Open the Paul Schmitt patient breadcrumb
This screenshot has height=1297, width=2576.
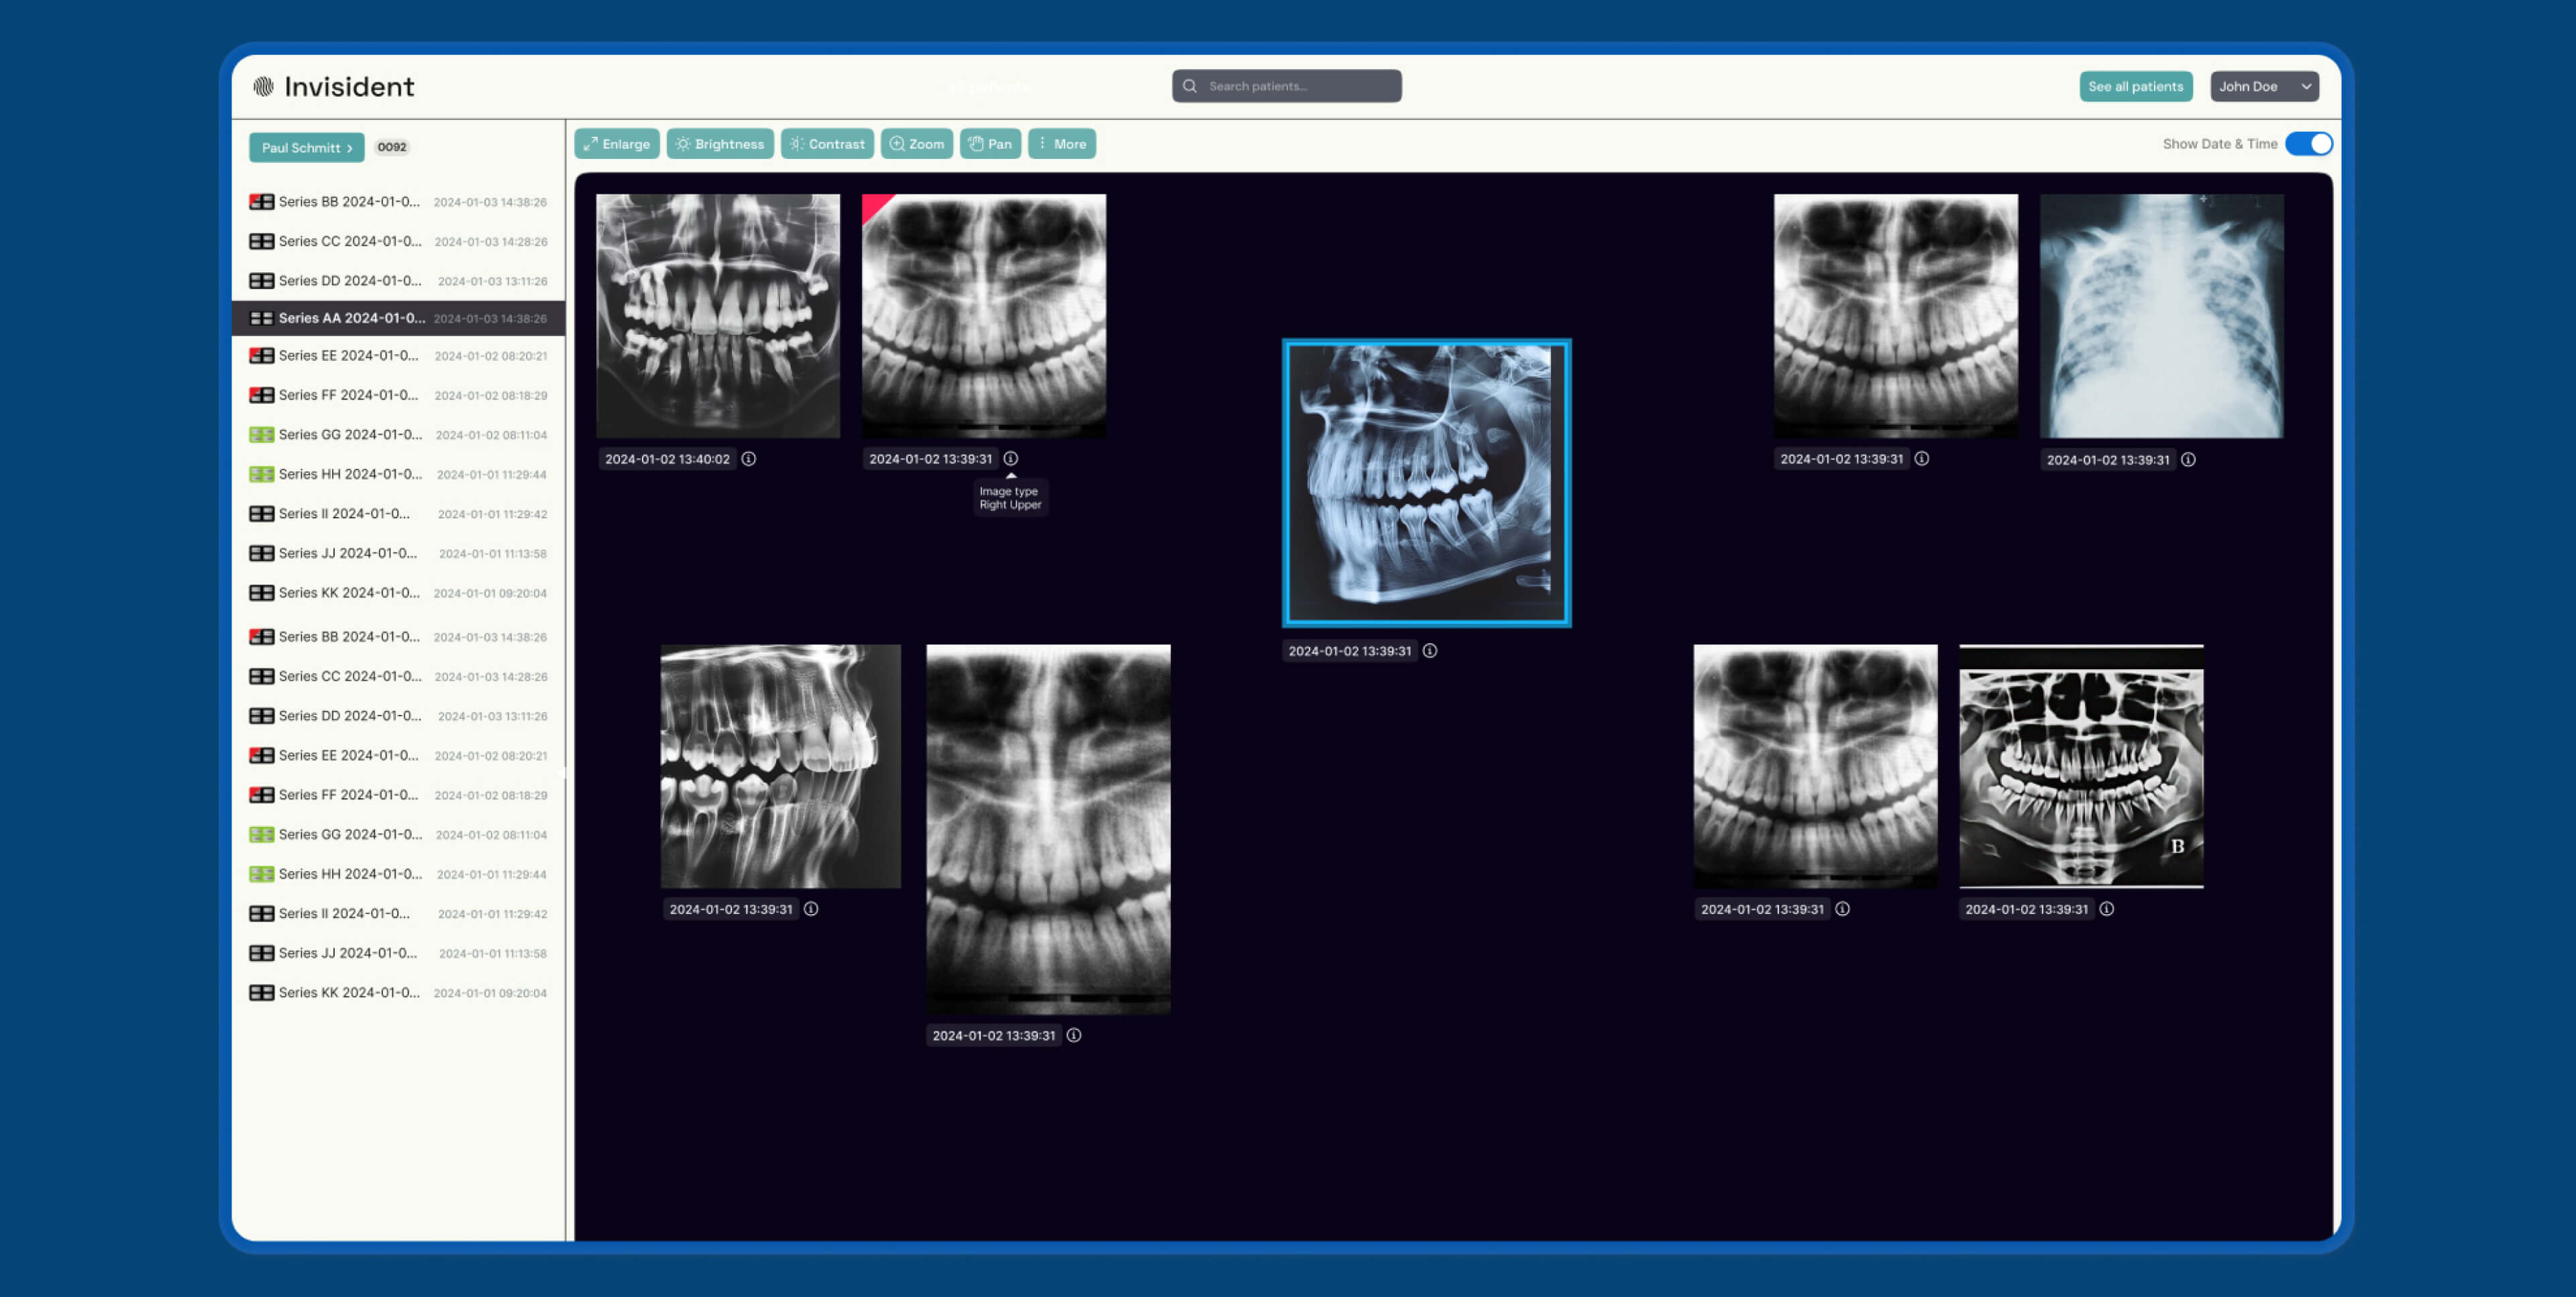[x=306, y=148]
